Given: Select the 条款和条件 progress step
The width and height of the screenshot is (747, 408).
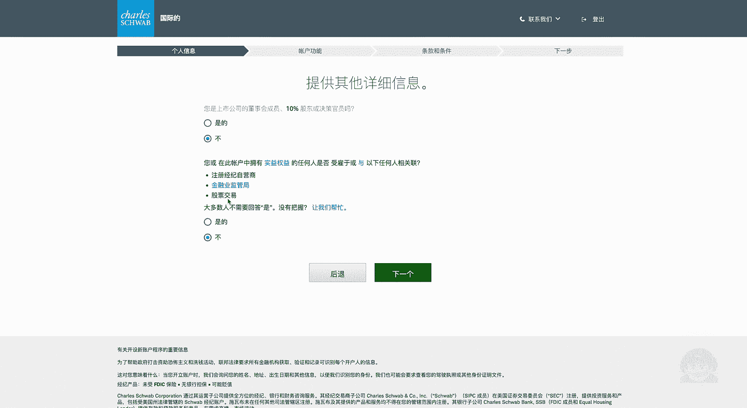Looking at the screenshot, I should [436, 51].
